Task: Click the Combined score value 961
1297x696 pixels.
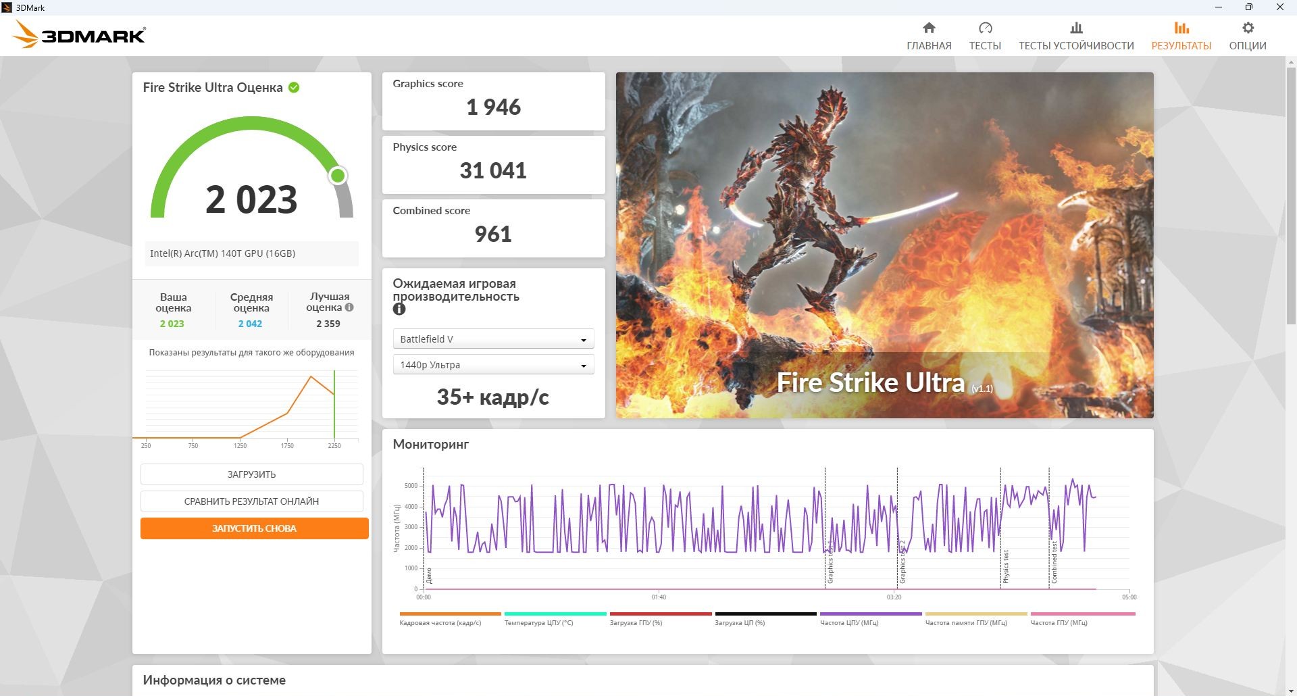Action: 493,234
